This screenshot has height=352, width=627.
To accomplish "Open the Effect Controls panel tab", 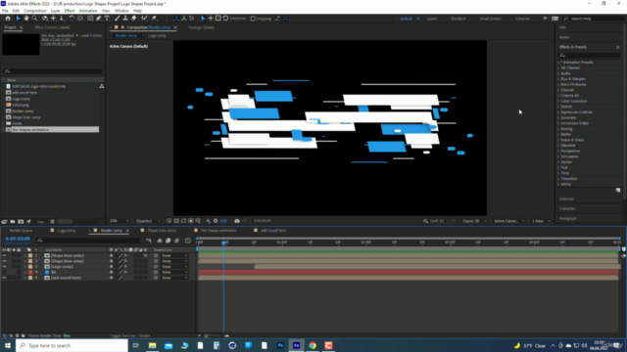I will pyautogui.click(x=52, y=27).
